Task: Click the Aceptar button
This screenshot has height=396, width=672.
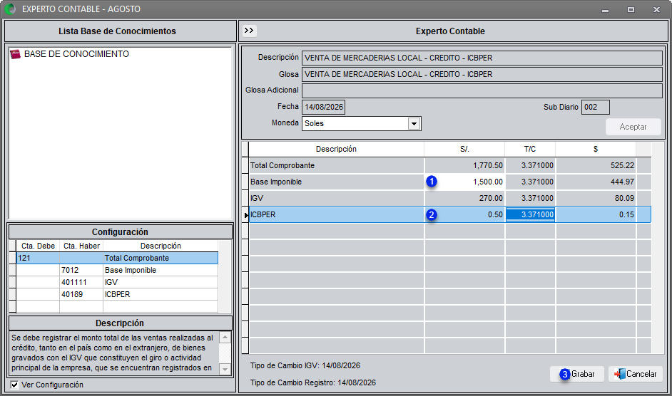Action: point(633,127)
